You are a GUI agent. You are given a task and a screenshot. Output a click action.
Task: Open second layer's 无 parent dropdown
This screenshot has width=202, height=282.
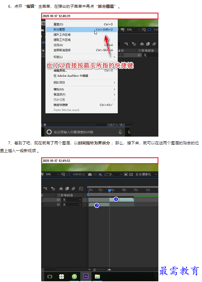tap(72, 205)
